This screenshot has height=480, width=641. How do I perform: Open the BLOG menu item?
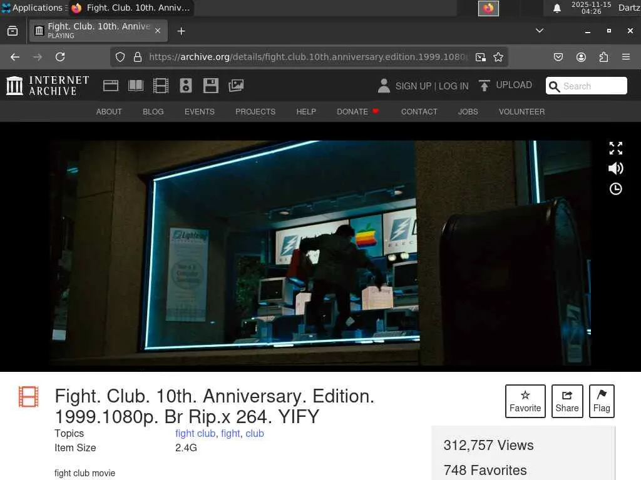pyautogui.click(x=153, y=111)
